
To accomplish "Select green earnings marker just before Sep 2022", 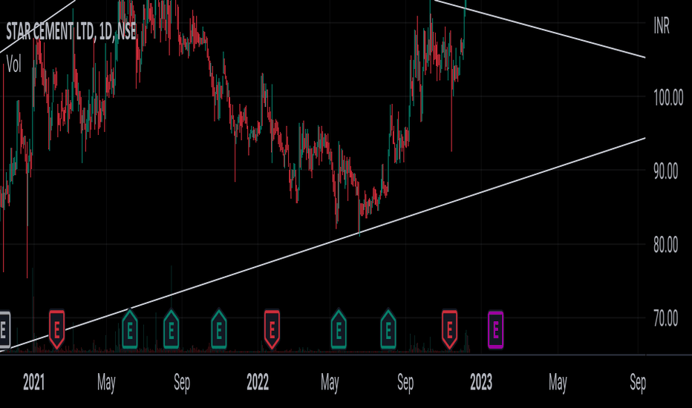I will (388, 329).
